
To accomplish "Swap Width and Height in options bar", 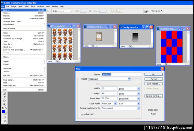I will [90, 11].
